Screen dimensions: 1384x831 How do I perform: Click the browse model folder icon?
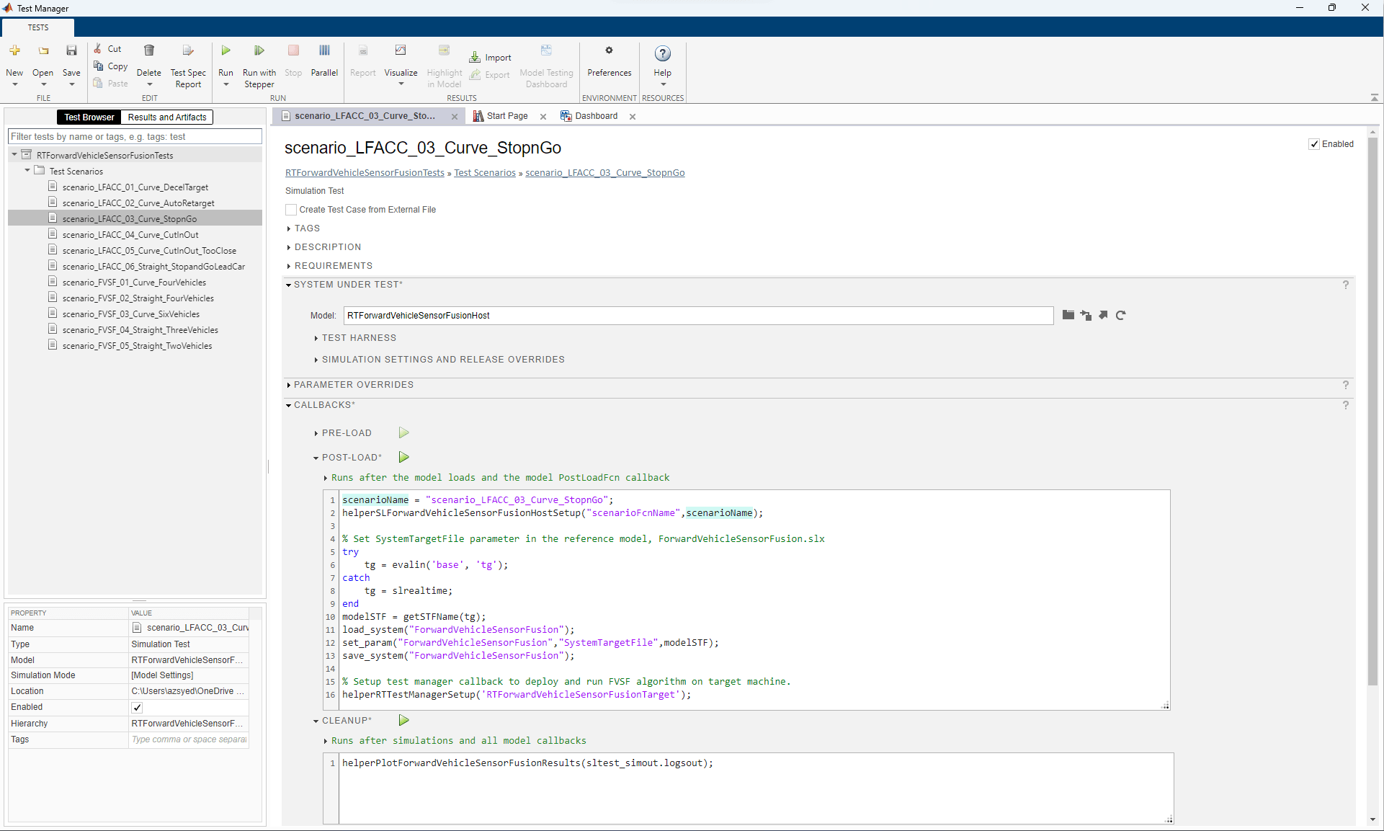[x=1068, y=316]
